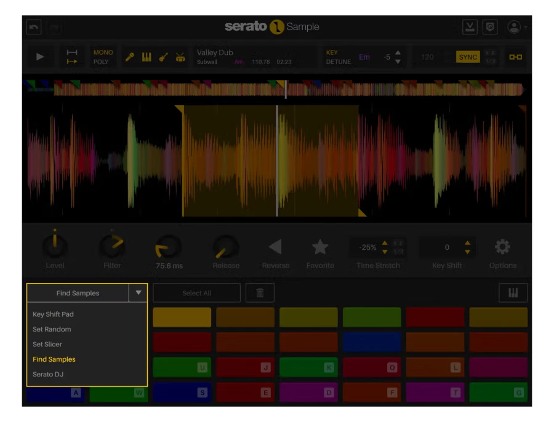Switch voice mode to MONO
Screen dimensions: 554x422
tap(103, 52)
